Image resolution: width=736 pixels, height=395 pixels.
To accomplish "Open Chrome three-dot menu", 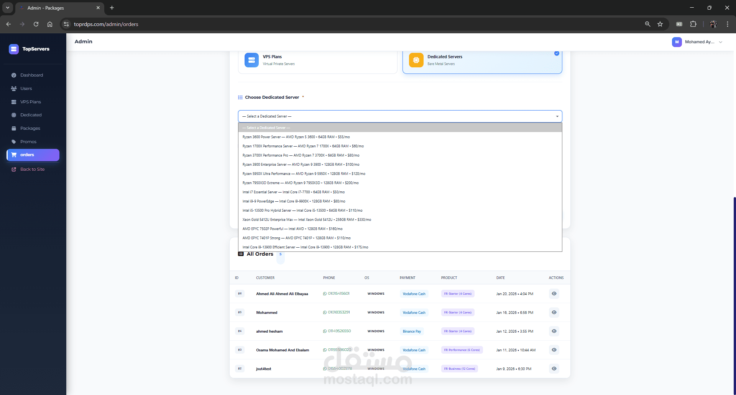I will tap(728, 24).
